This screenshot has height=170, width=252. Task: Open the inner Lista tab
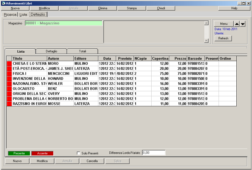(x=21, y=52)
